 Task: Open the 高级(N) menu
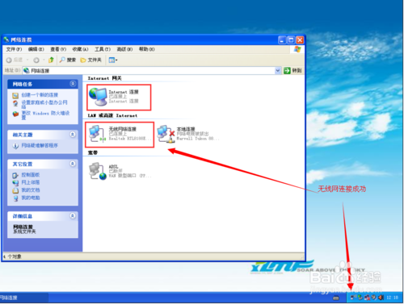[124, 49]
